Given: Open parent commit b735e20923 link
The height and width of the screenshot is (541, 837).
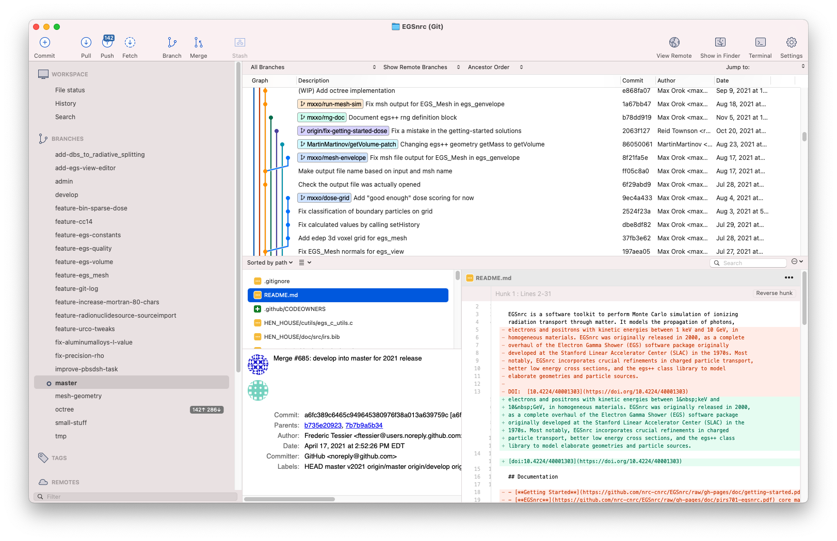Looking at the screenshot, I should click(x=323, y=425).
